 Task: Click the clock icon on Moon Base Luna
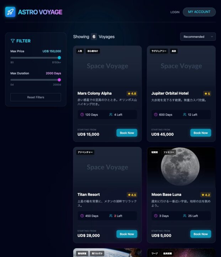tap(156, 216)
